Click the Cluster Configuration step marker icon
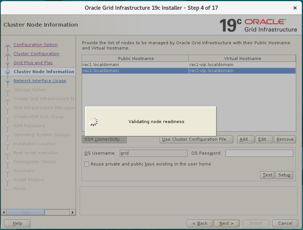The image size is (303, 230). (8, 54)
